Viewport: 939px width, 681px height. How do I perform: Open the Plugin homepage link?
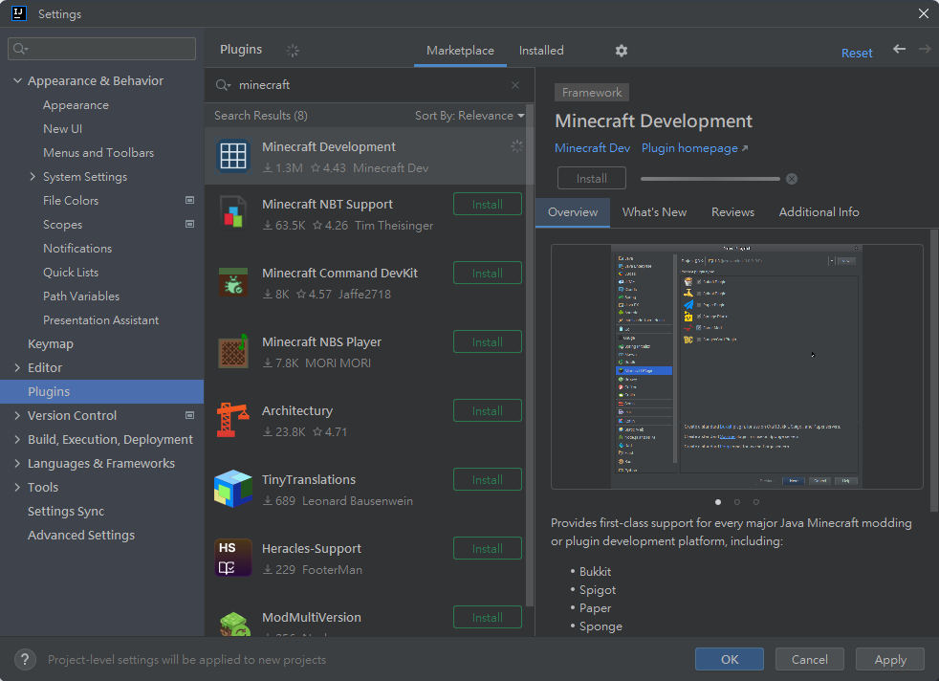[694, 148]
